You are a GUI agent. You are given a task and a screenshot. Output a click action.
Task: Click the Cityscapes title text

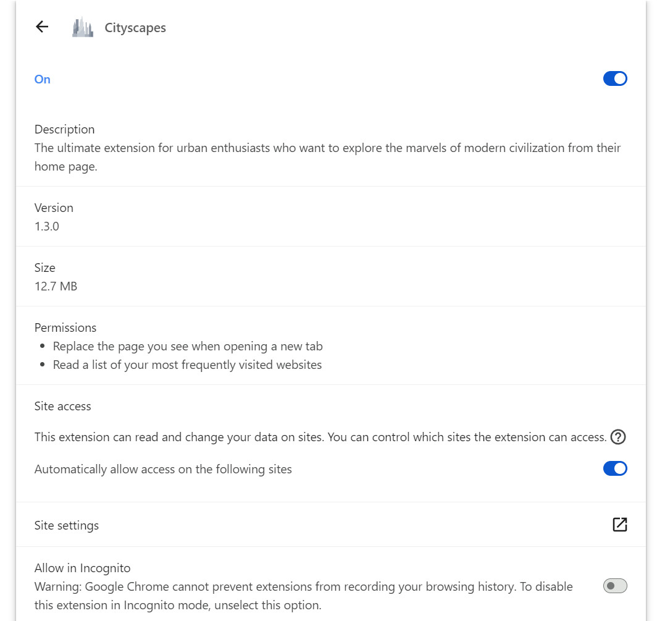click(x=135, y=28)
